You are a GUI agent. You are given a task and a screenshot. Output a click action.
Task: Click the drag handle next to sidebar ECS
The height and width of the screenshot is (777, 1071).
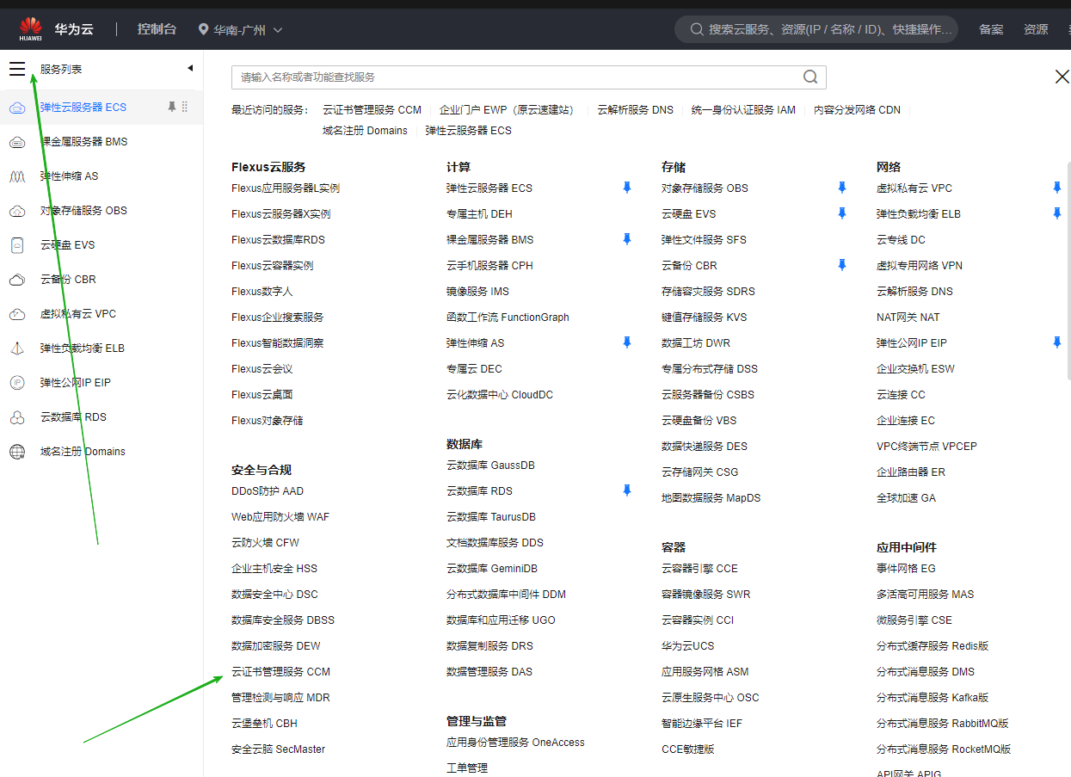(x=185, y=107)
